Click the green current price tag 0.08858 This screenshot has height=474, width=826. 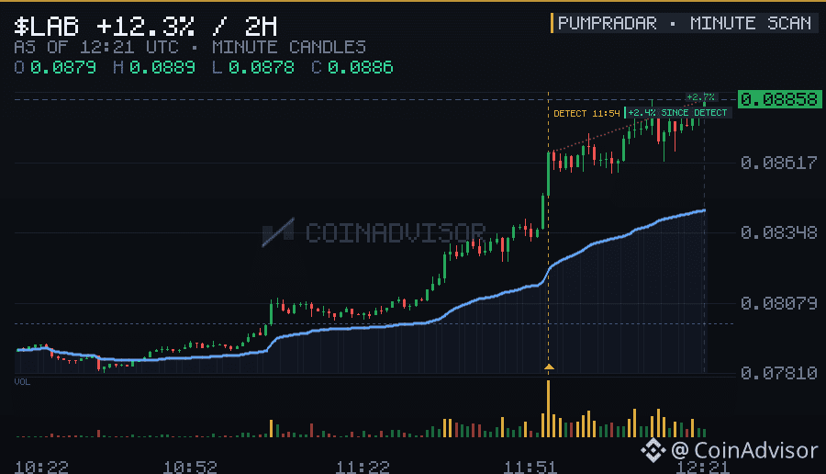click(779, 99)
